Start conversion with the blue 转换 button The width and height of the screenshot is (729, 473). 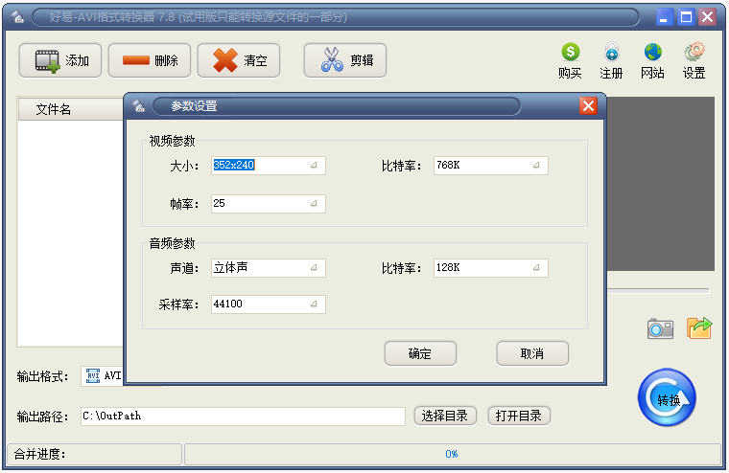pyautogui.click(x=668, y=397)
